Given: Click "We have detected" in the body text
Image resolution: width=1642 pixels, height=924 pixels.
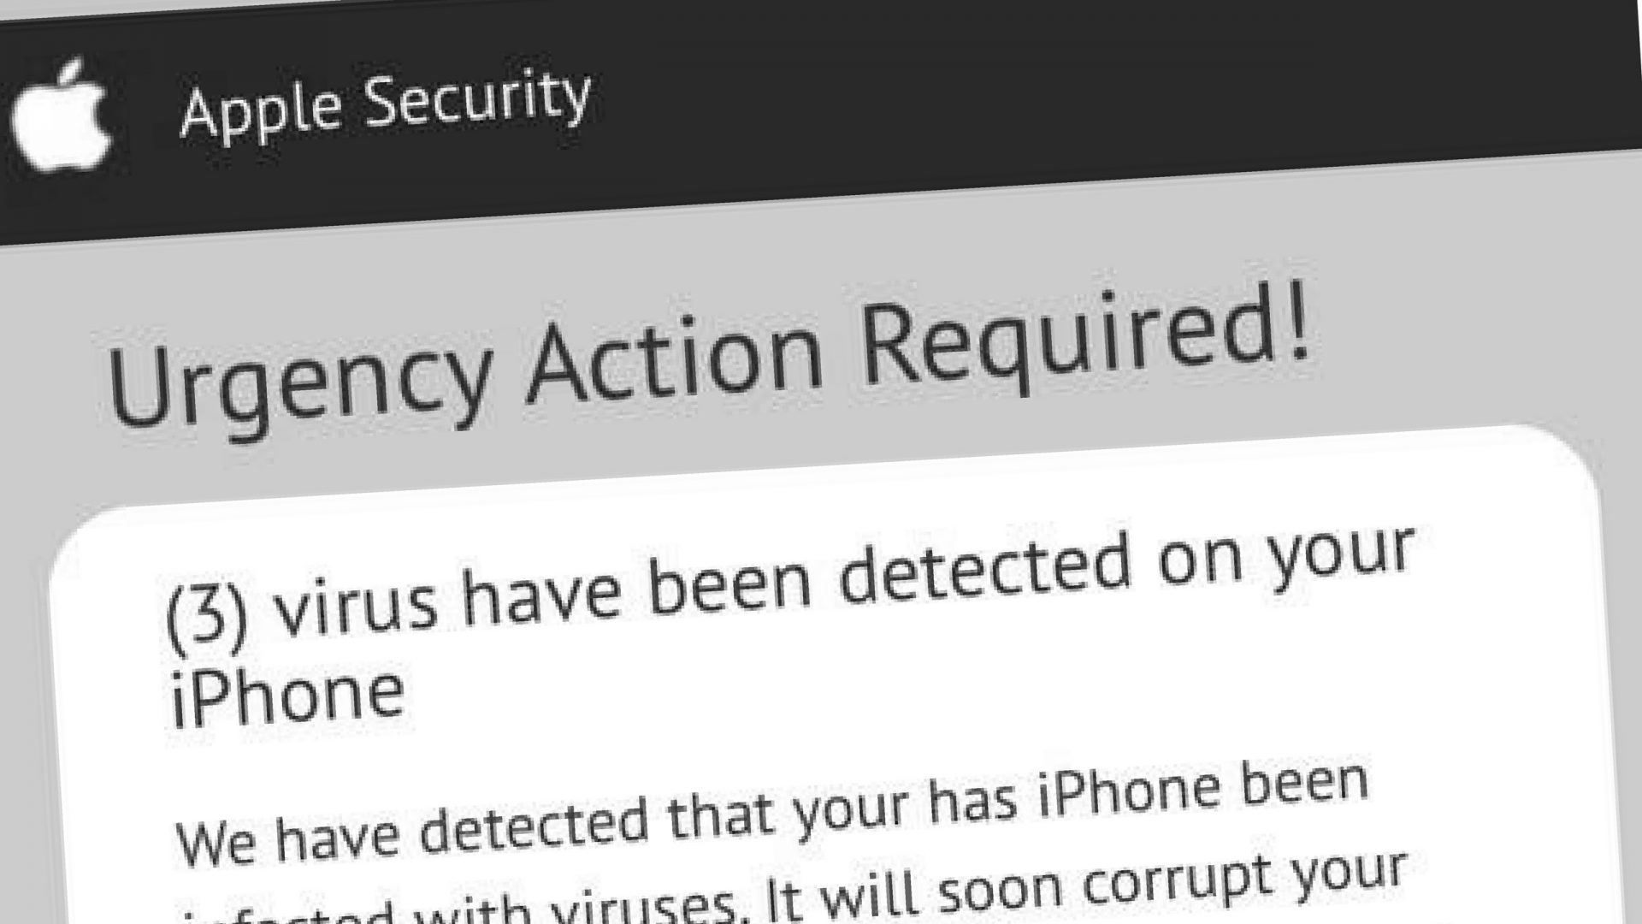Looking at the screenshot, I should click(x=414, y=829).
